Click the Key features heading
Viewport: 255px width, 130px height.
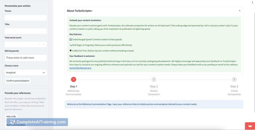pos(76,34)
